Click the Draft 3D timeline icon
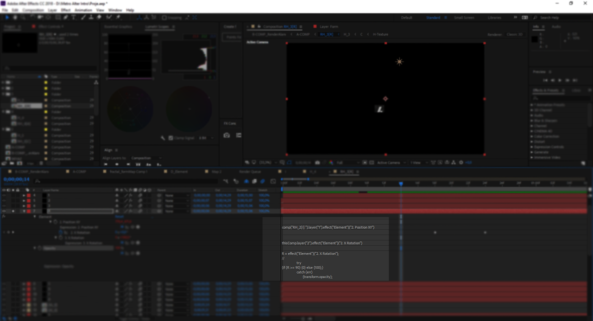Screen dimensions: 593x321 click(236, 181)
